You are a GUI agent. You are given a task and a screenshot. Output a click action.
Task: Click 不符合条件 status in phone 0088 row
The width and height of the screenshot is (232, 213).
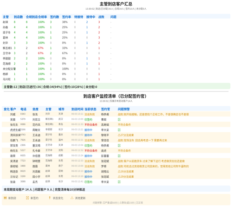[91, 125]
